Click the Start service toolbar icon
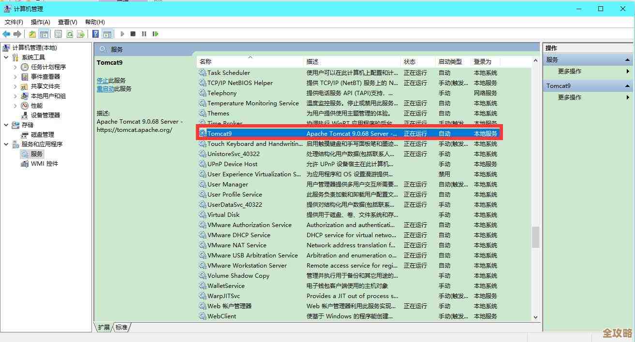The image size is (635, 342). point(122,34)
